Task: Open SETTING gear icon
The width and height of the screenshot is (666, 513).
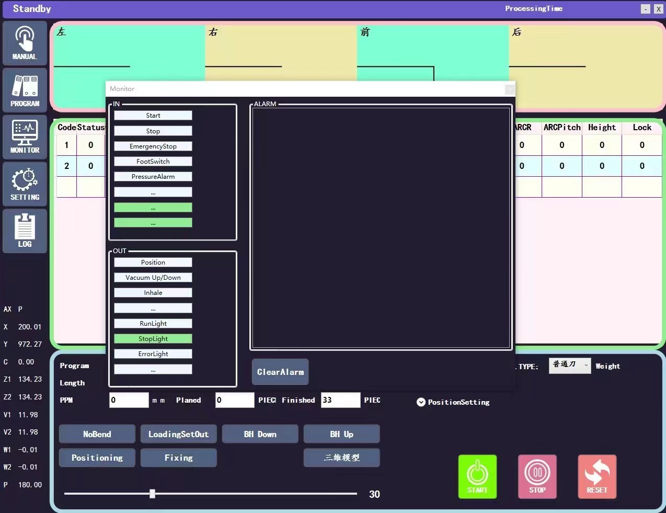Action: tap(25, 184)
